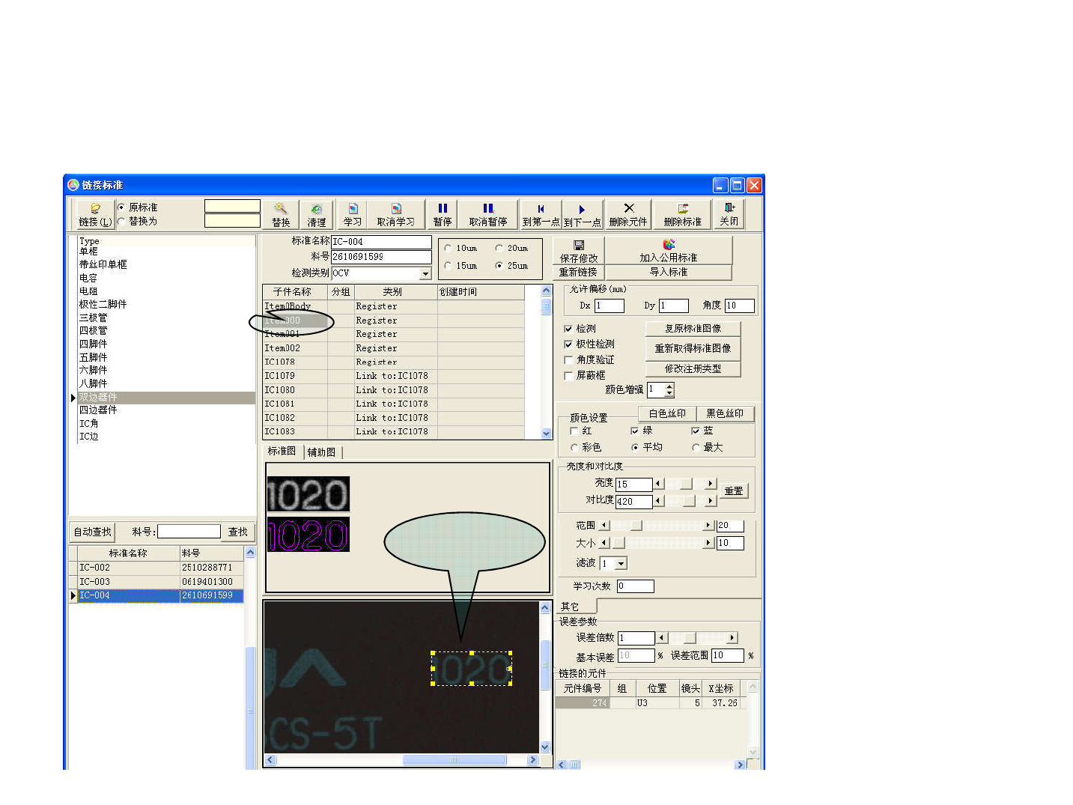
Task: Jump using the 到第一点 icon
Action: [541, 209]
